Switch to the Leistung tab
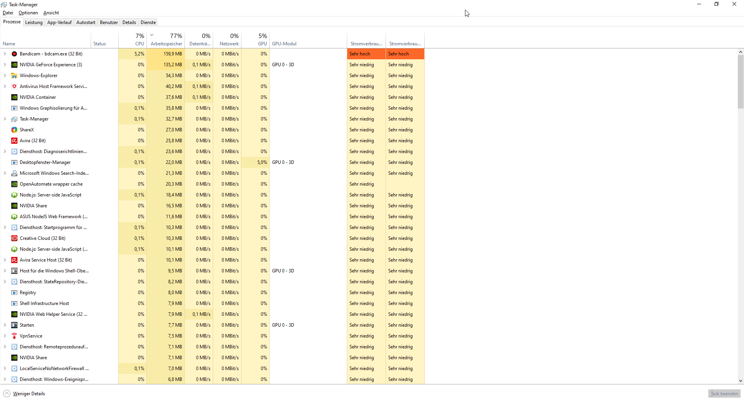The height and width of the screenshot is (403, 744). tap(34, 22)
